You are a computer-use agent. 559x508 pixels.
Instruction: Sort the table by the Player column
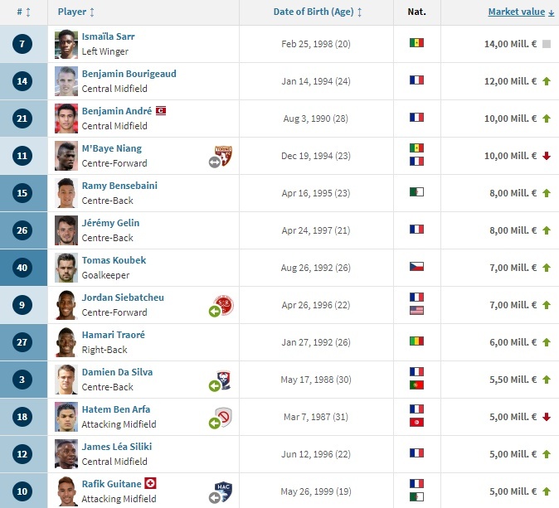76,12
